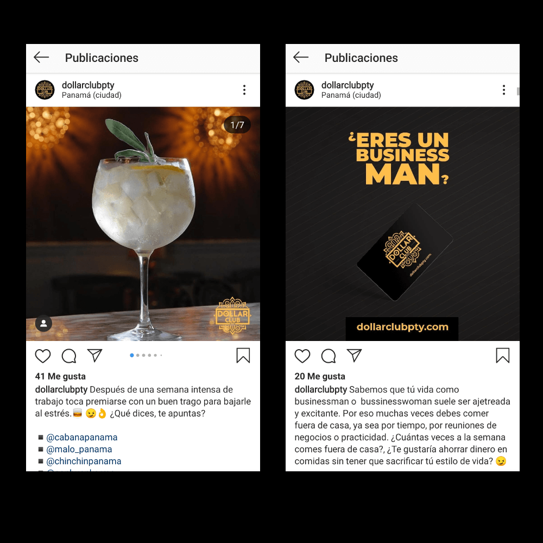Open Panamá (ciudad) location on left post
Image resolution: width=543 pixels, height=543 pixels.
pos(91,95)
